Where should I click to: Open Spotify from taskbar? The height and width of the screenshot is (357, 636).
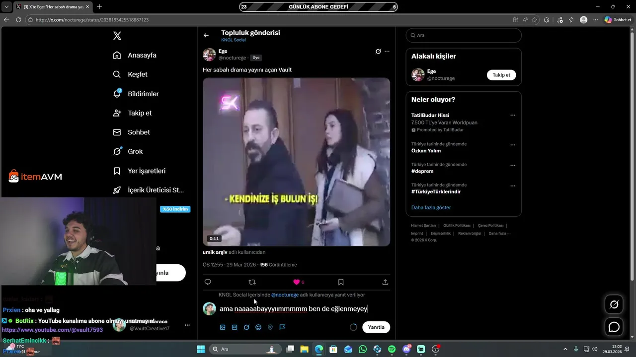pos(392,349)
